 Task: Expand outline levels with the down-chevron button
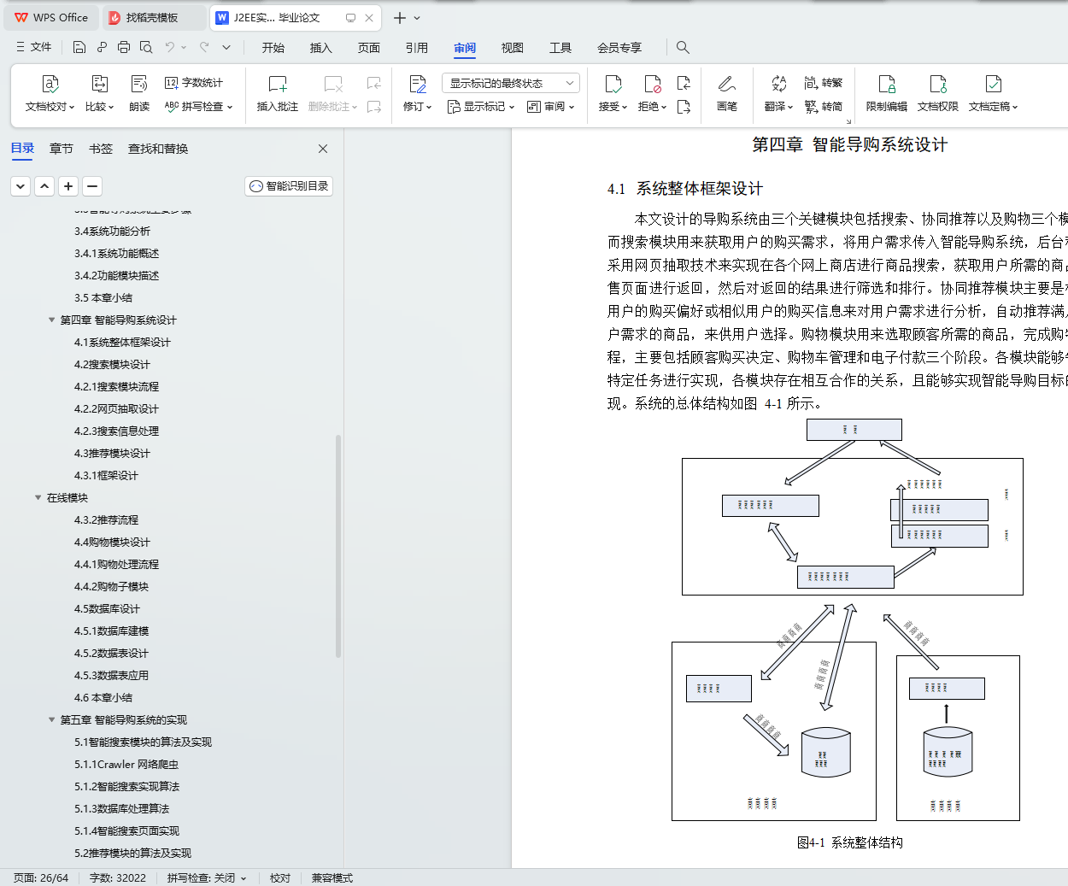21,185
